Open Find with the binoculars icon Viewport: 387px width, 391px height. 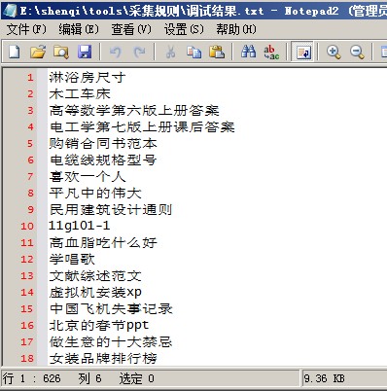click(249, 52)
